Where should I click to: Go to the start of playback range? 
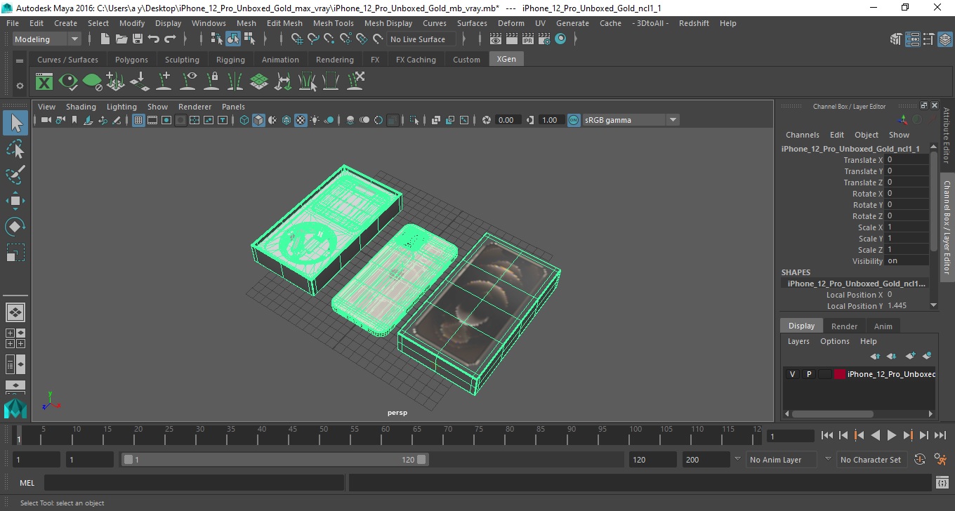[x=826, y=436]
